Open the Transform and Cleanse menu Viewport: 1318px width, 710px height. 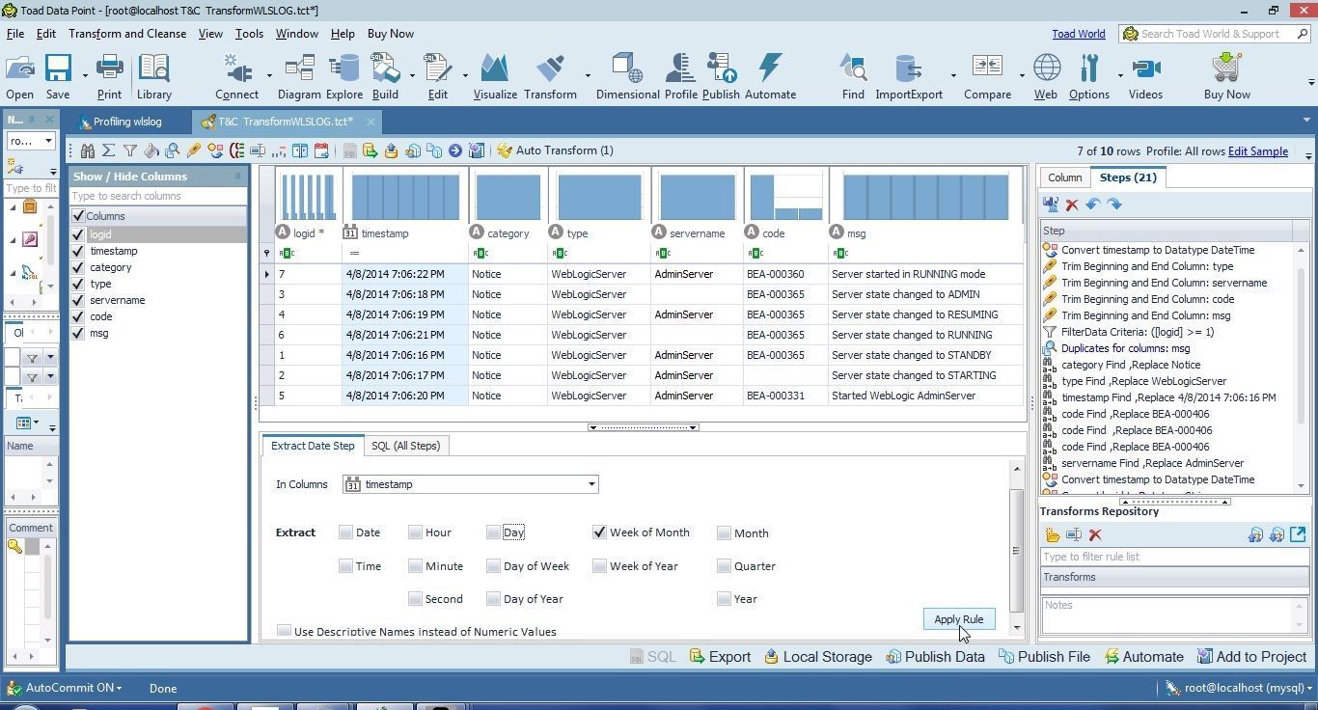point(127,34)
